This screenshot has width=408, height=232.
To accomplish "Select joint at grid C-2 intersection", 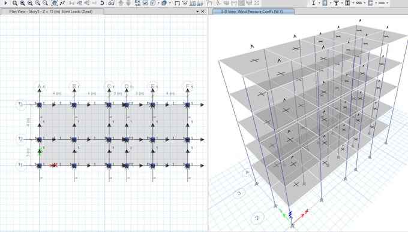I will click(109, 140).
